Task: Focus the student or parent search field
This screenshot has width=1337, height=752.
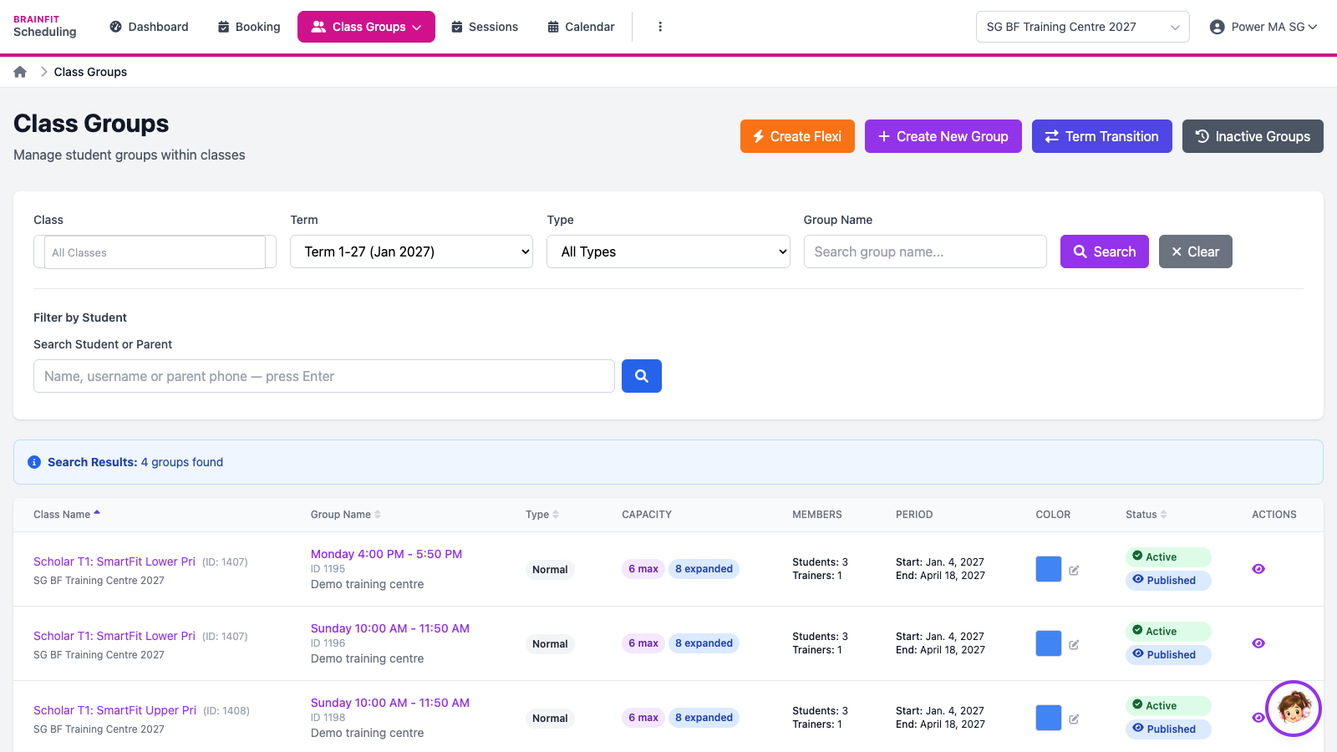Action: pos(324,376)
